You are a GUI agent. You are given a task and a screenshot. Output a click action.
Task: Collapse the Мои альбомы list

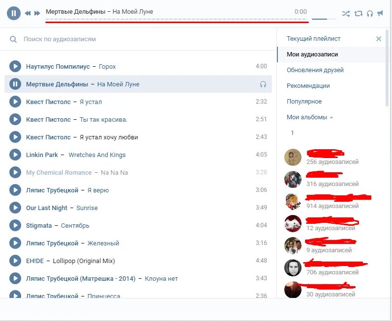[x=310, y=117]
